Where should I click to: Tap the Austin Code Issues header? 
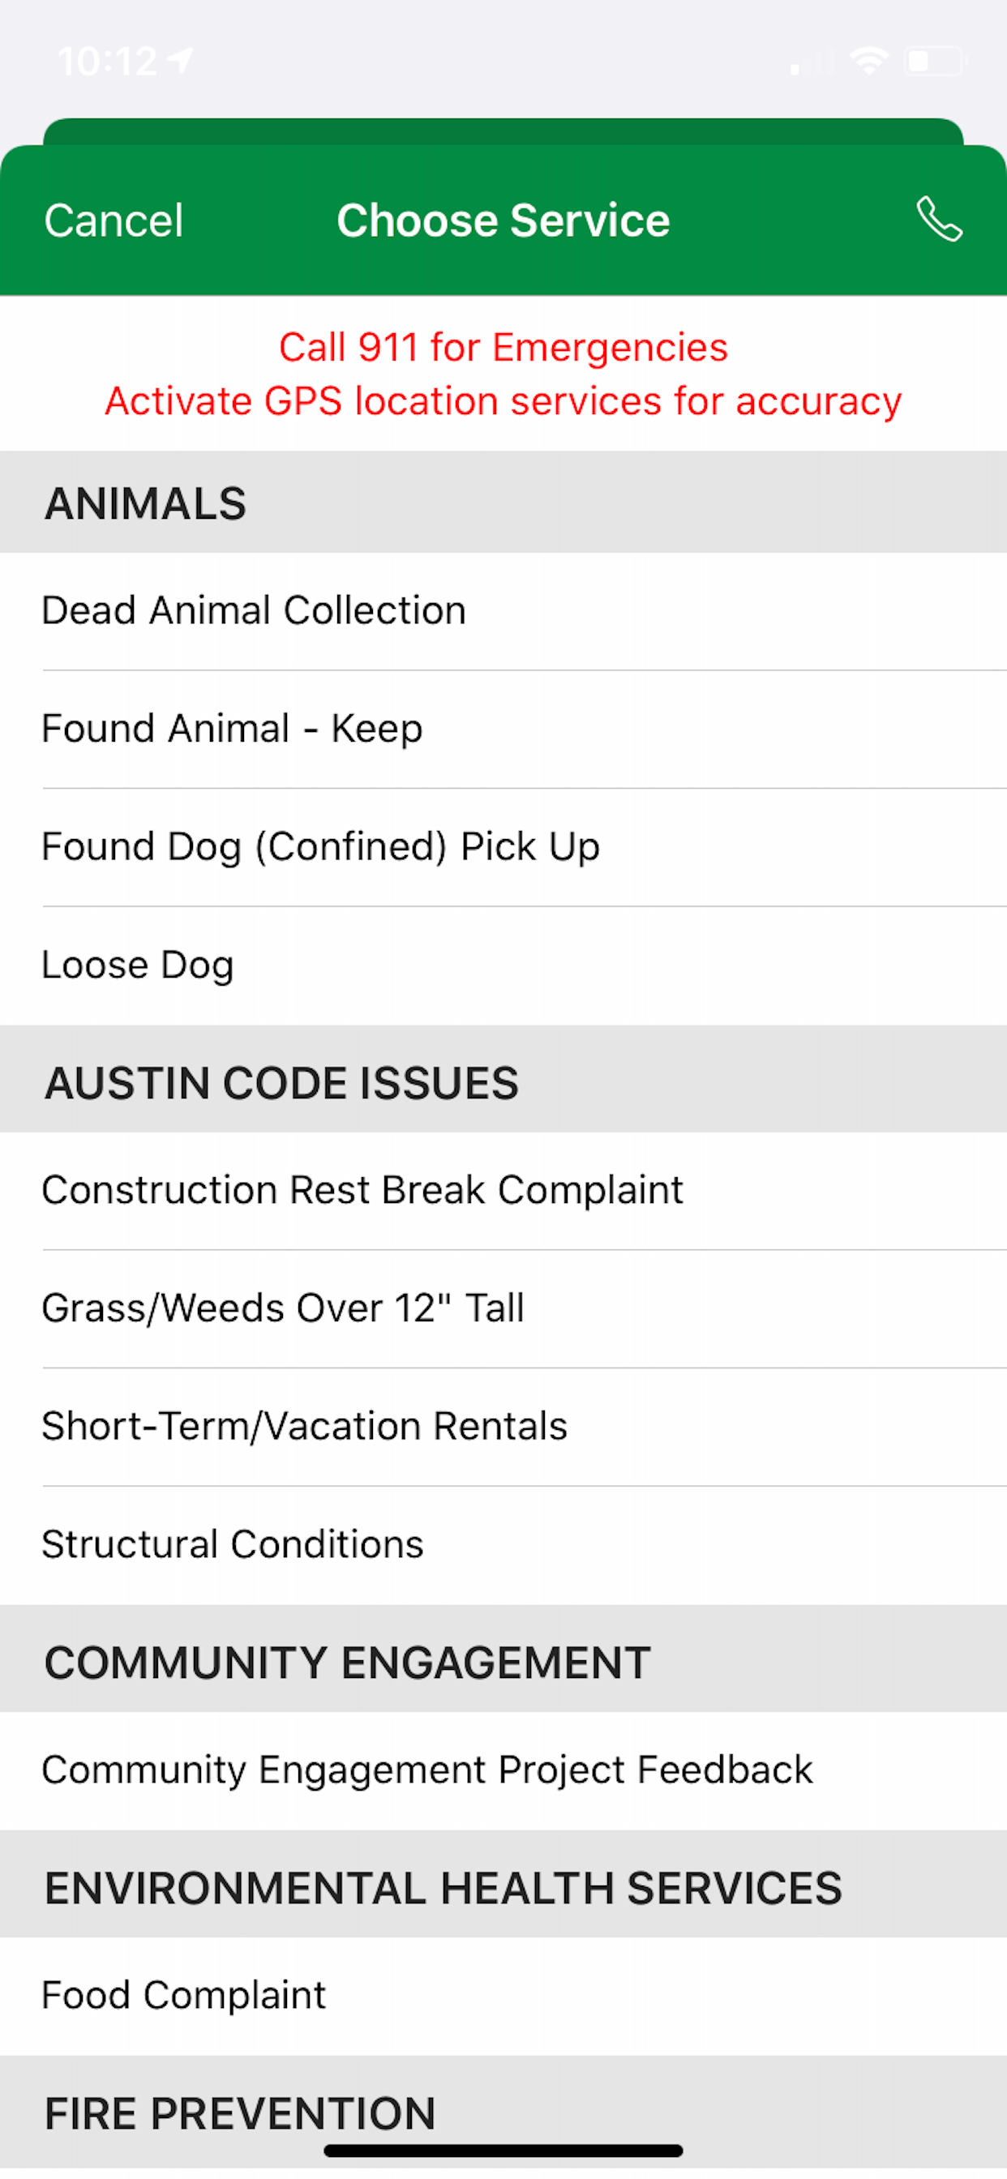click(281, 1083)
